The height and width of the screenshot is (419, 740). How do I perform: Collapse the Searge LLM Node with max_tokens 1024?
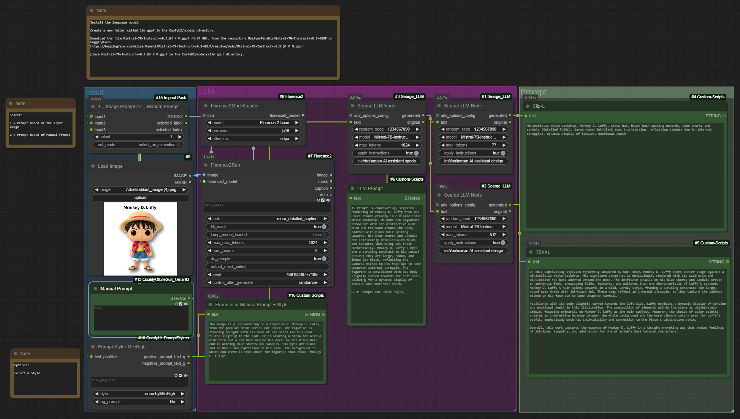(x=353, y=106)
